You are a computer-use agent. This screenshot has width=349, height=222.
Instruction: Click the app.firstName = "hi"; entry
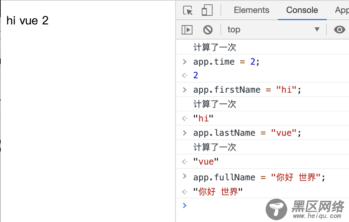(247, 90)
